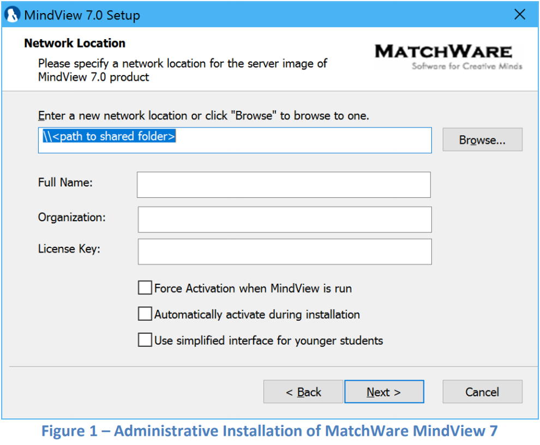Go to previous step with Back button
Screen dimensions: 540x445
tap(303, 392)
